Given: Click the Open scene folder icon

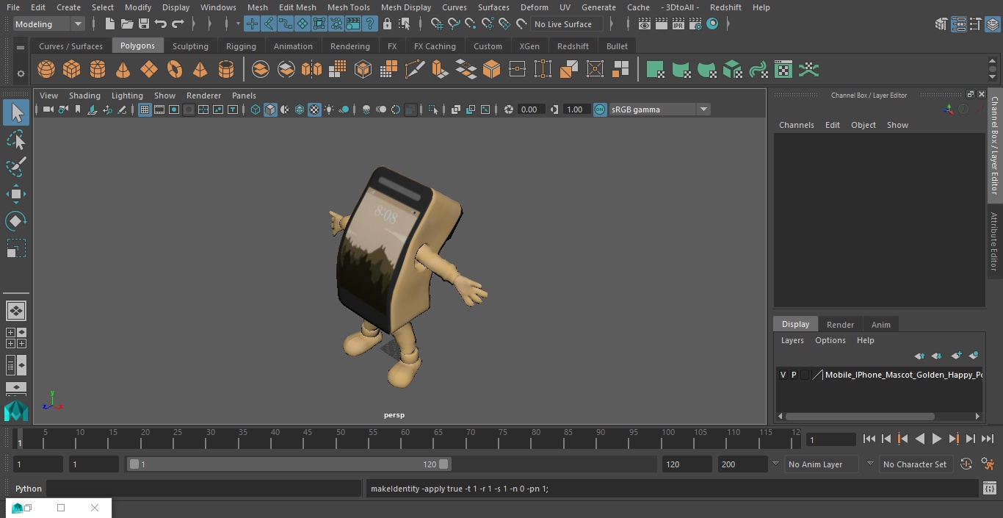Looking at the screenshot, I should pos(127,24).
